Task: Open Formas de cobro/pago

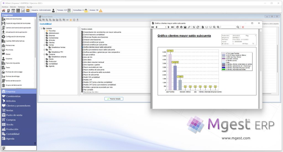Action: [14, 72]
